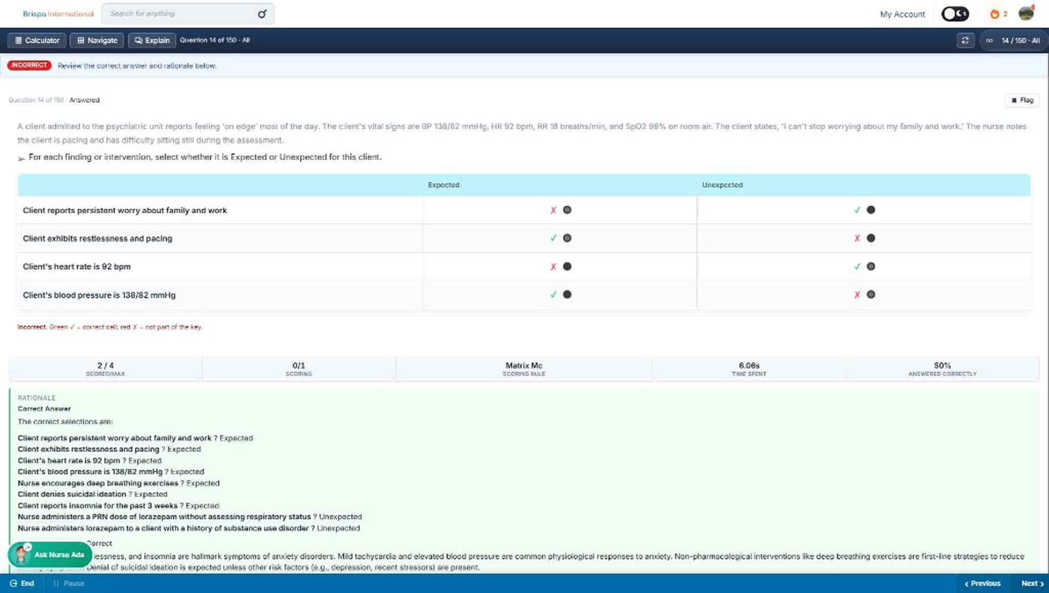Select Expected for restlessness and pacing
The width and height of the screenshot is (1049, 593).
(567, 238)
